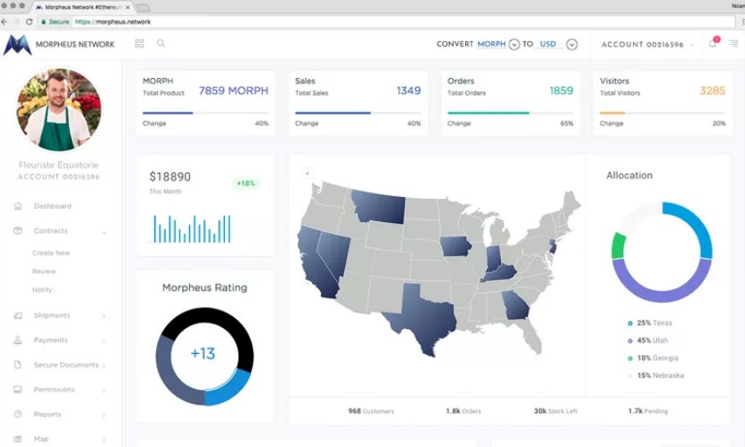Click the Notify link under Contracts
The height and width of the screenshot is (447, 745).
click(42, 290)
